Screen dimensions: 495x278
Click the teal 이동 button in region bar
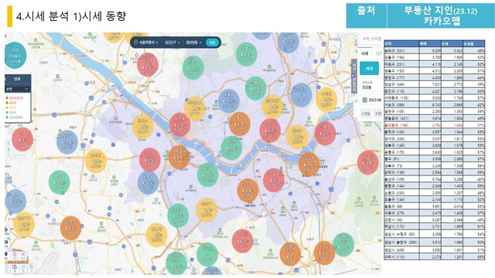[213, 42]
